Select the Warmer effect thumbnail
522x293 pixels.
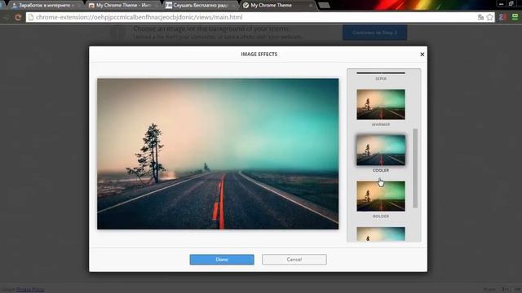point(381,104)
